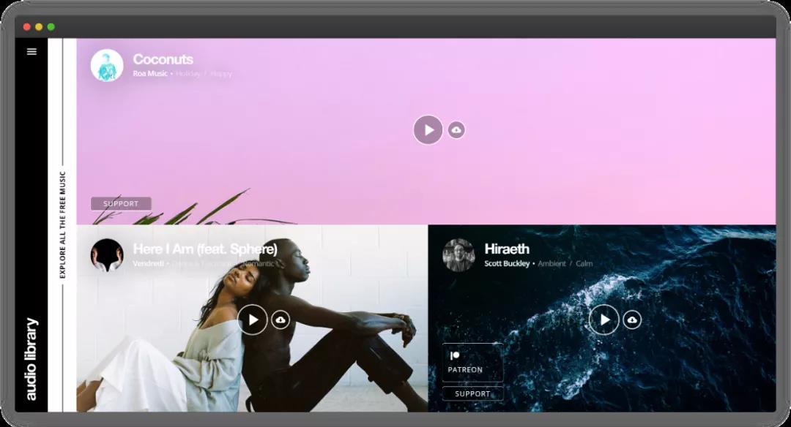Open the Hiraeth track title
The height and width of the screenshot is (427, 791).
(507, 249)
